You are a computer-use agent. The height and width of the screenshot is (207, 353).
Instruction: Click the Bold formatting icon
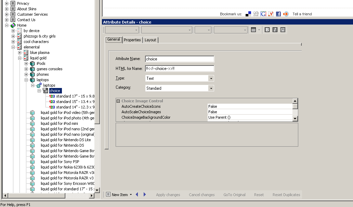coord(267,30)
